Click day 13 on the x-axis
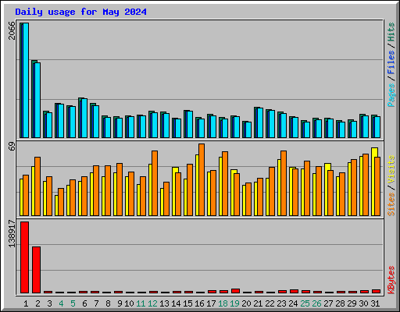This screenshot has height=312, width=400. 164,303
